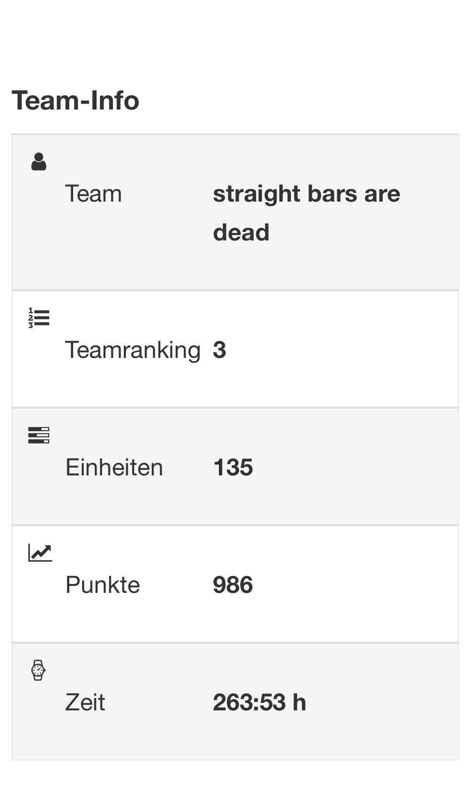
Task: Click the Einheiten label
Action: click(x=114, y=467)
